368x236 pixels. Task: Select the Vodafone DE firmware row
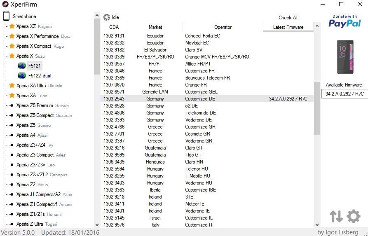click(x=207, y=119)
